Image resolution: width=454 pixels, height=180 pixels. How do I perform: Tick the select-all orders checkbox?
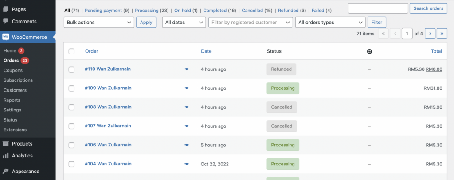click(71, 51)
